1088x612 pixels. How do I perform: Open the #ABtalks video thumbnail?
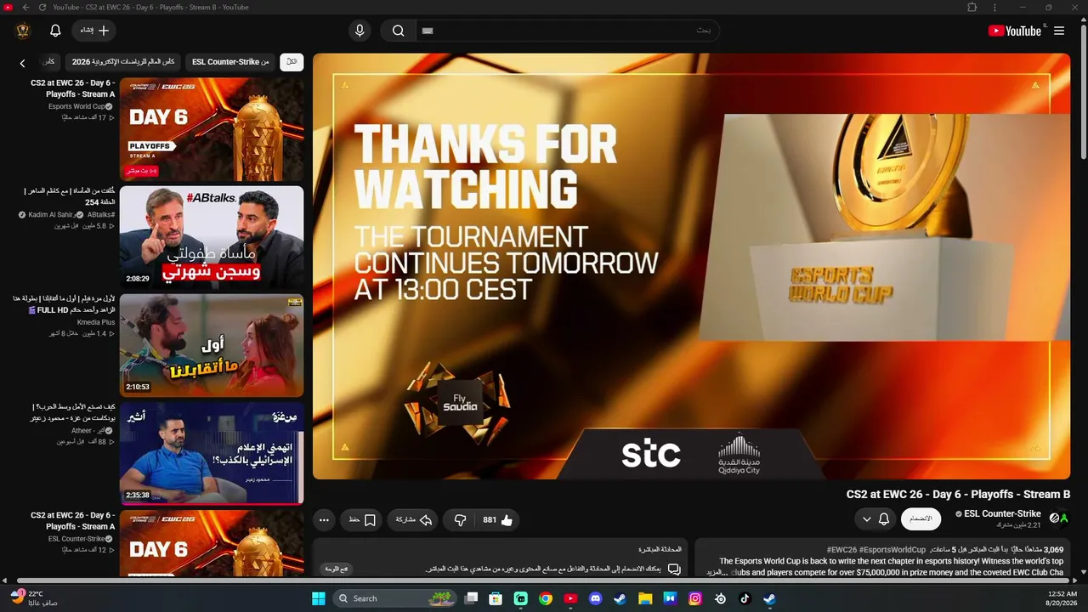212,238
